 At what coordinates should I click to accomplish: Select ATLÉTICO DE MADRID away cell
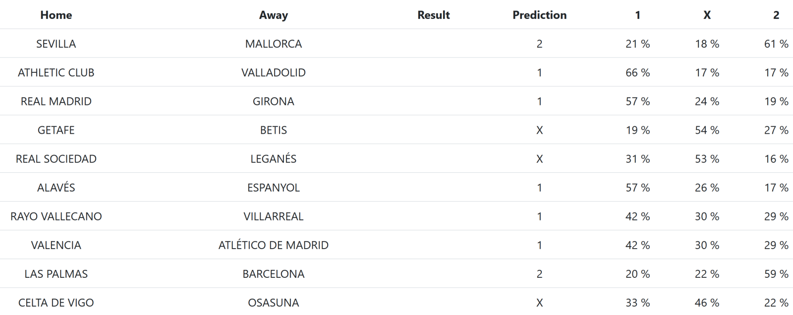click(x=273, y=245)
